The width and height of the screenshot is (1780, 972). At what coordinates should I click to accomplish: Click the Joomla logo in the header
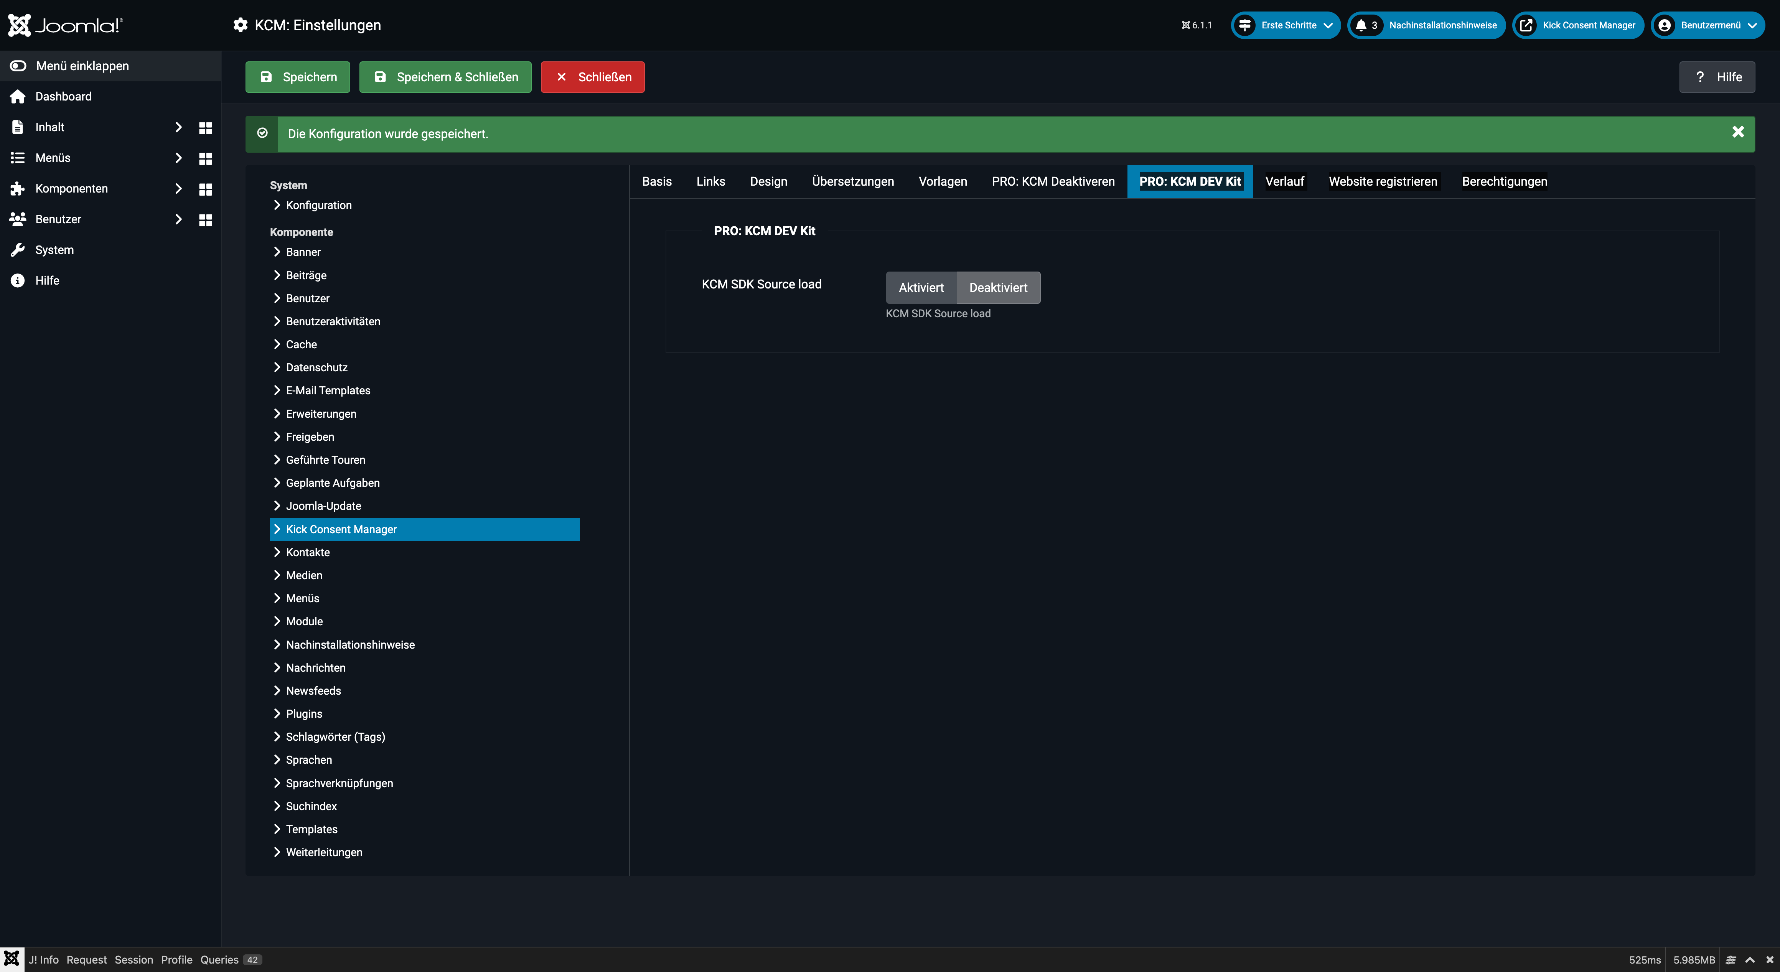click(x=66, y=25)
